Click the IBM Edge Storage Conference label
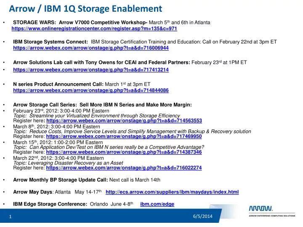Screen dimensions: 303x227 point(50,204)
